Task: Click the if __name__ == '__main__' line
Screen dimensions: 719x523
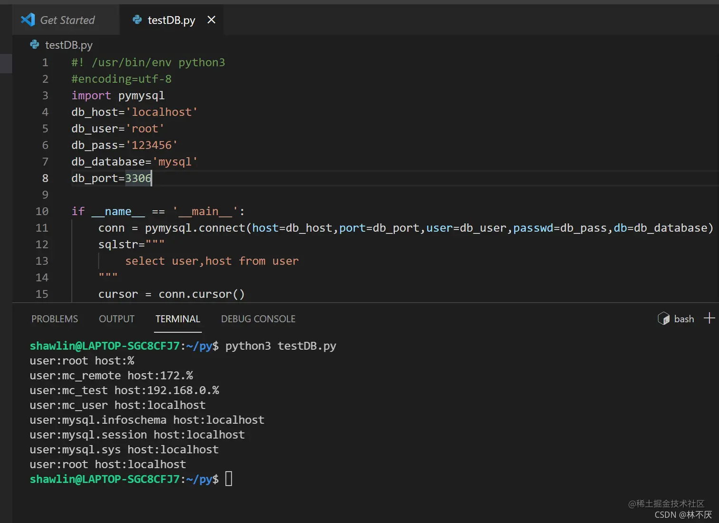Action: 158,211
